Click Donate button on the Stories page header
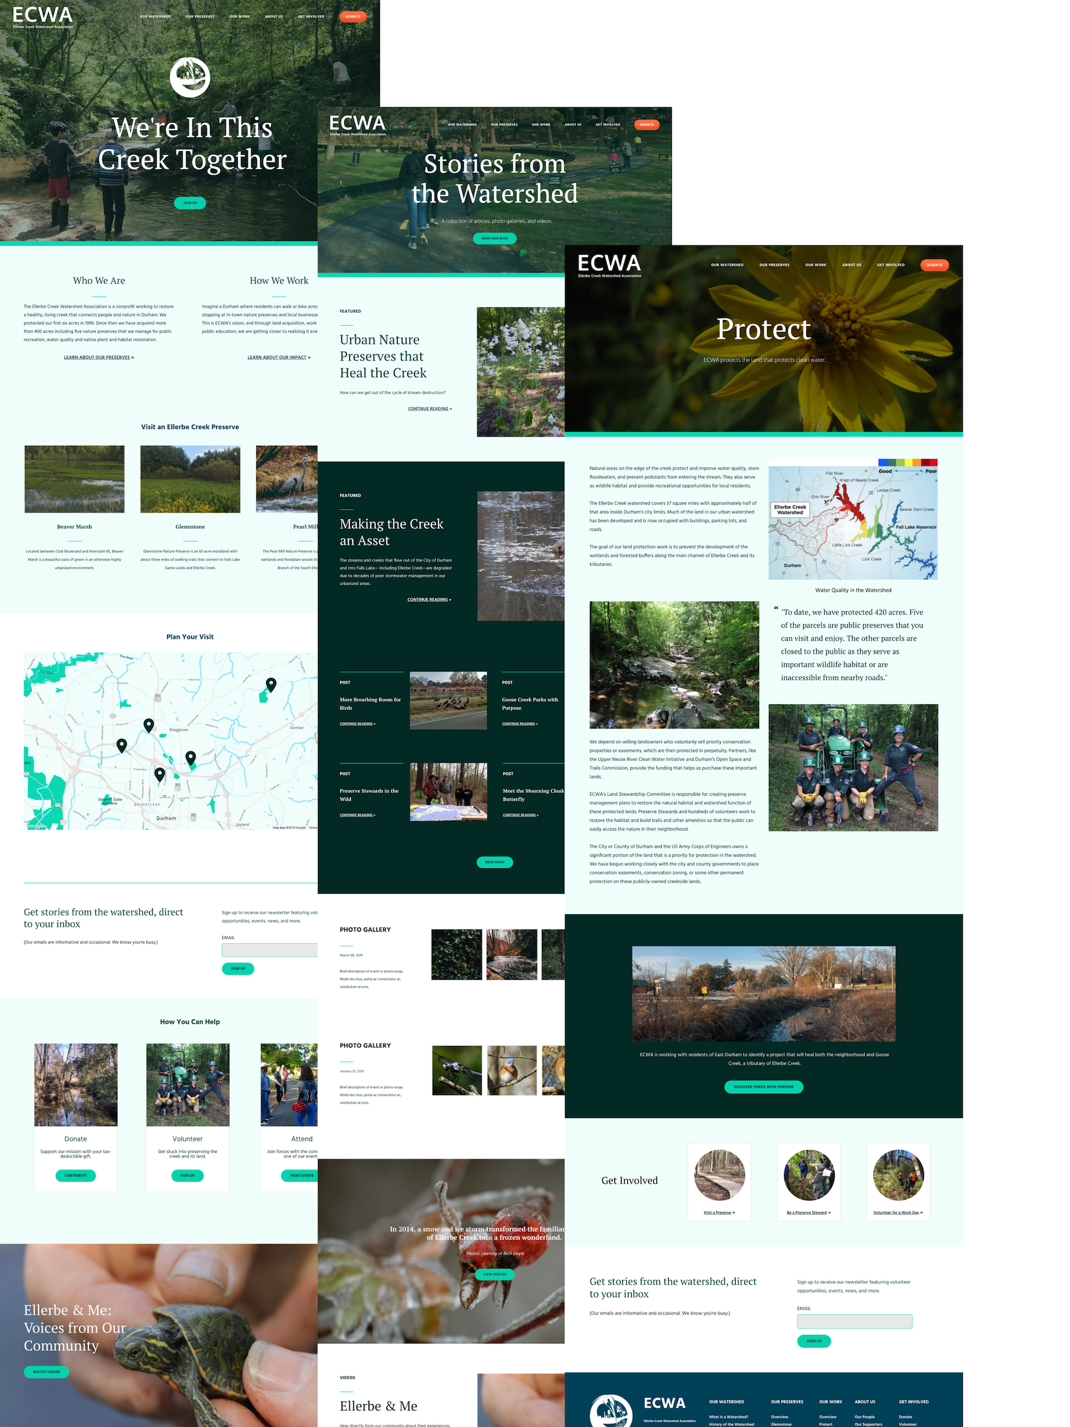The width and height of the screenshot is (1070, 1427). click(647, 124)
